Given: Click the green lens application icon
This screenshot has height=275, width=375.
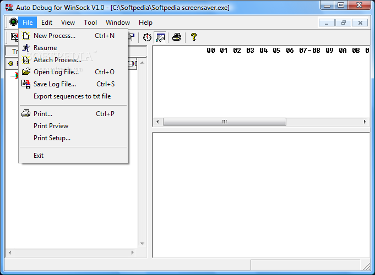Looking at the screenshot, I should click(13, 22).
